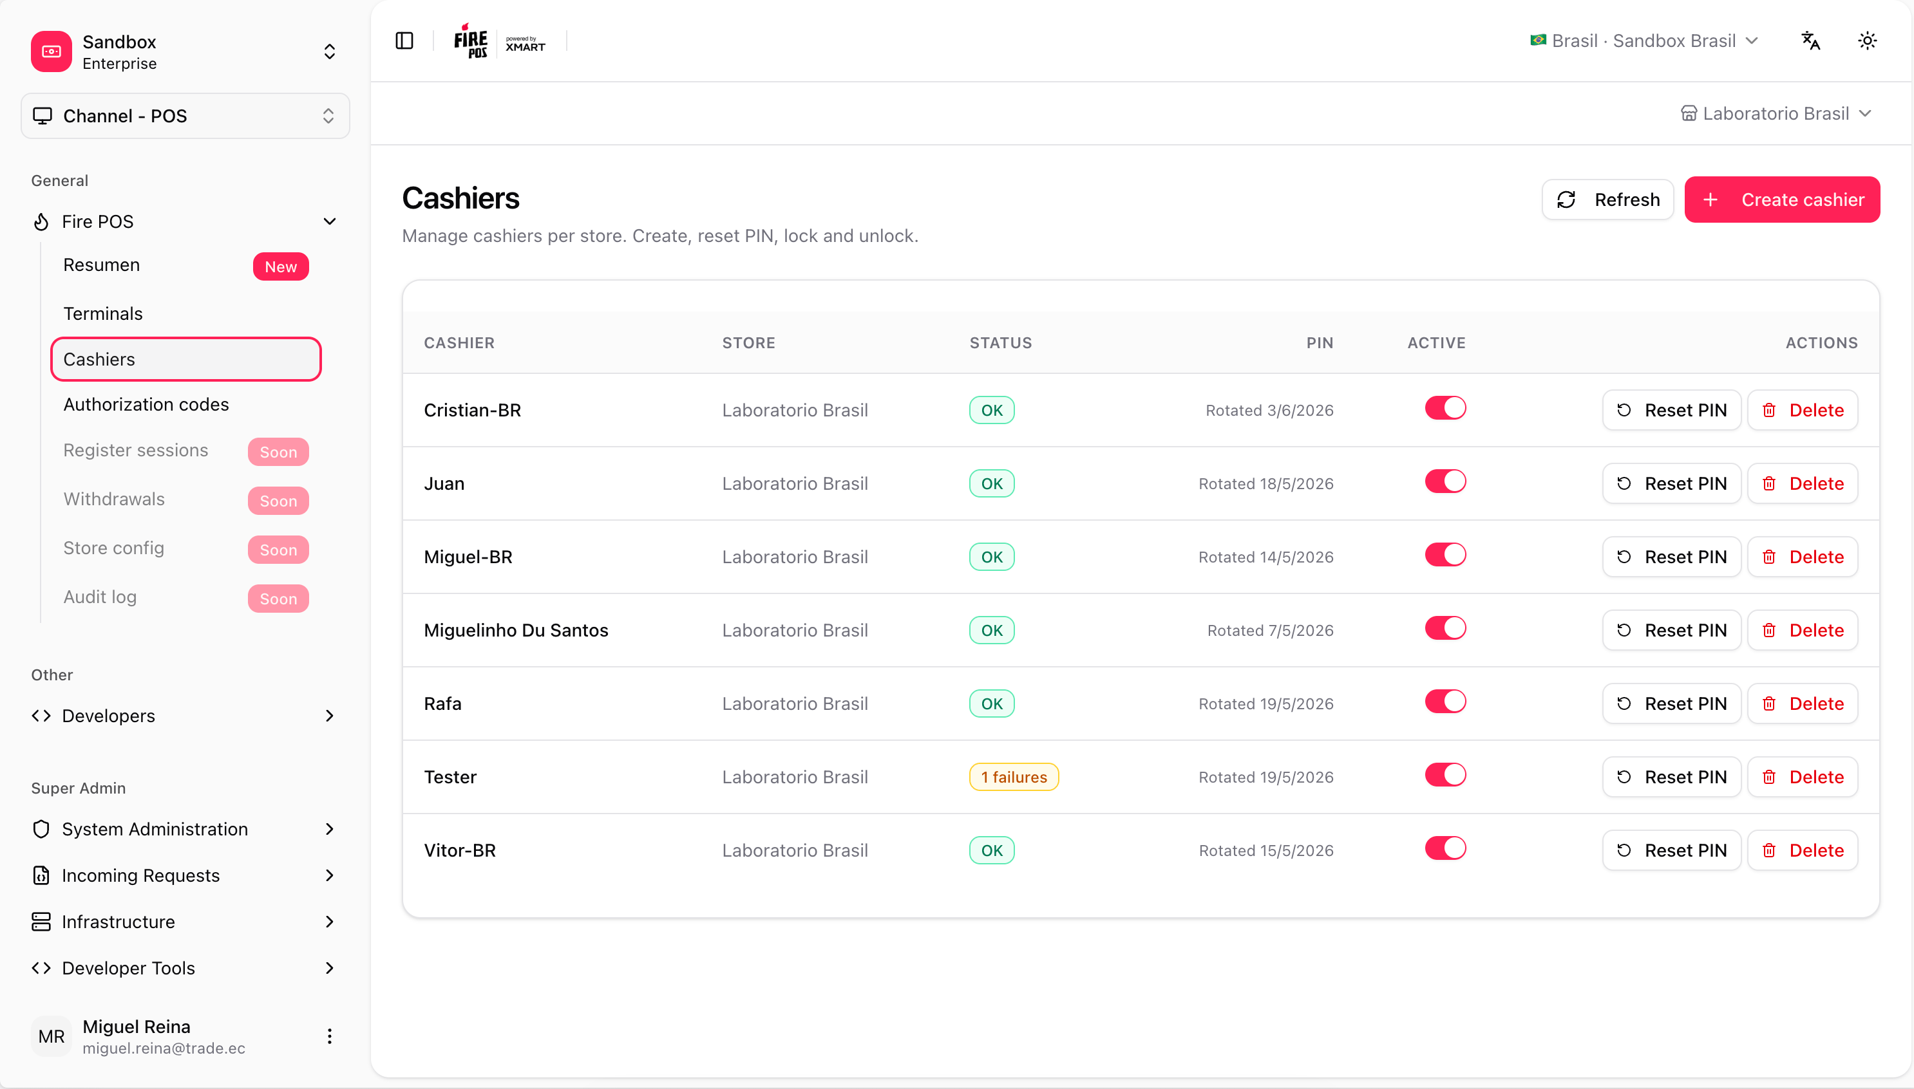Select Register sessions menu item
The width and height of the screenshot is (1914, 1089).
pos(185,451)
